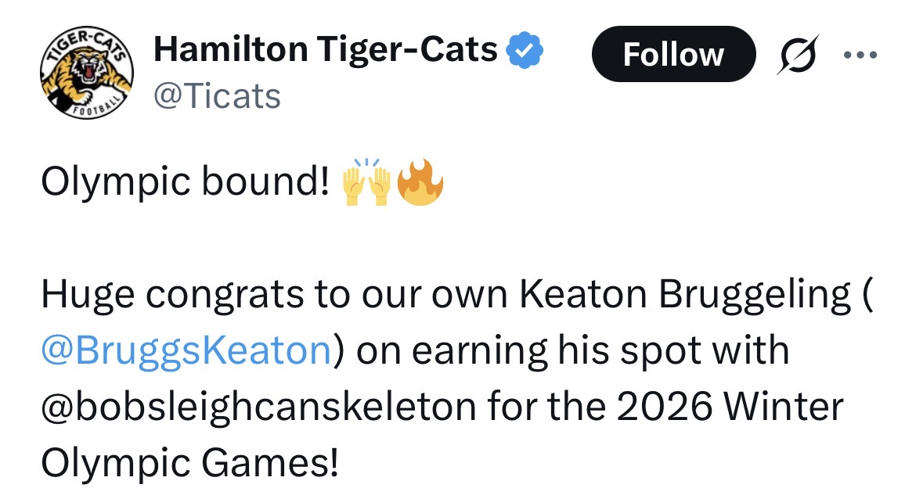
Task: Click the raising hands emoji
Action: click(366, 184)
